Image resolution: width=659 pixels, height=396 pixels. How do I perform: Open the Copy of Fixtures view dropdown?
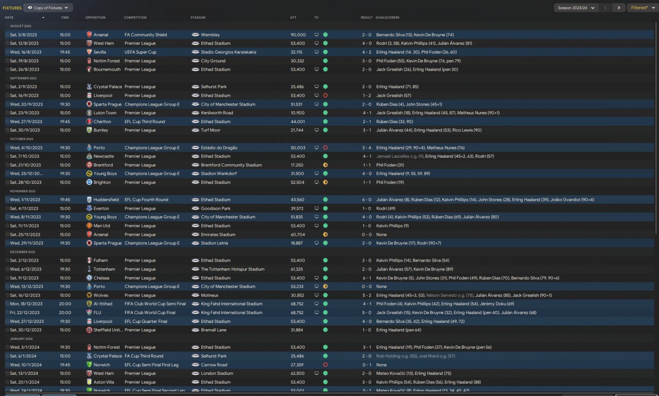[49, 8]
